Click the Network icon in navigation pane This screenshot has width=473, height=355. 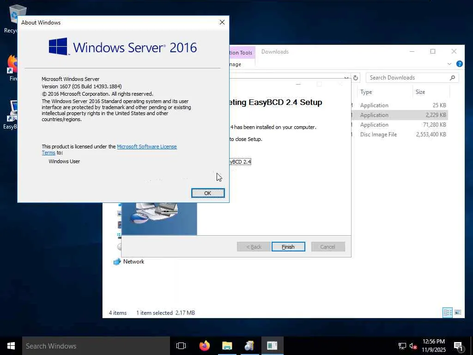tap(117, 262)
